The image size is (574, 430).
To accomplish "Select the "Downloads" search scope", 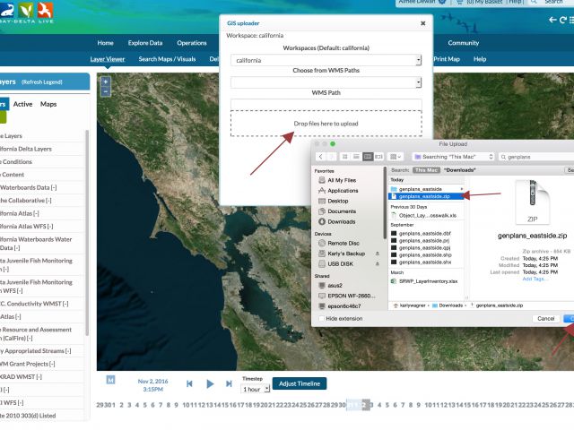I will click(459, 170).
